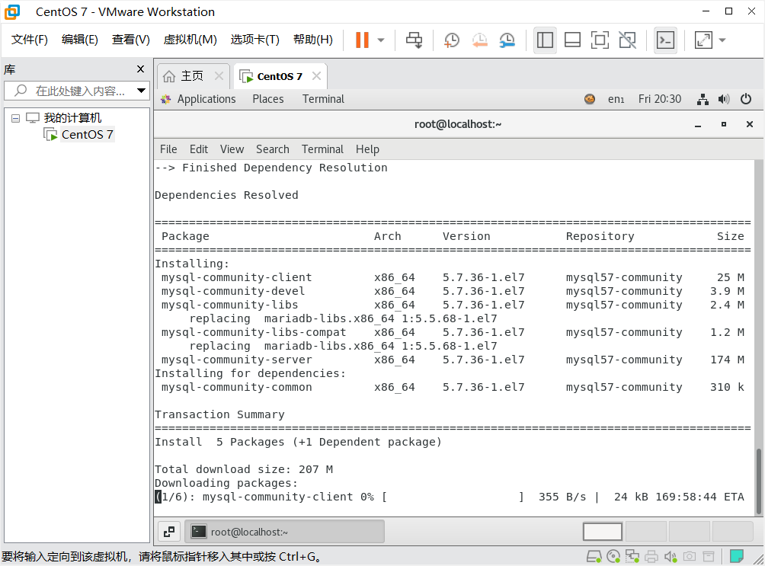Image resolution: width=765 pixels, height=566 pixels.
Task: Toggle the library sidebar view
Action: click(x=545, y=40)
